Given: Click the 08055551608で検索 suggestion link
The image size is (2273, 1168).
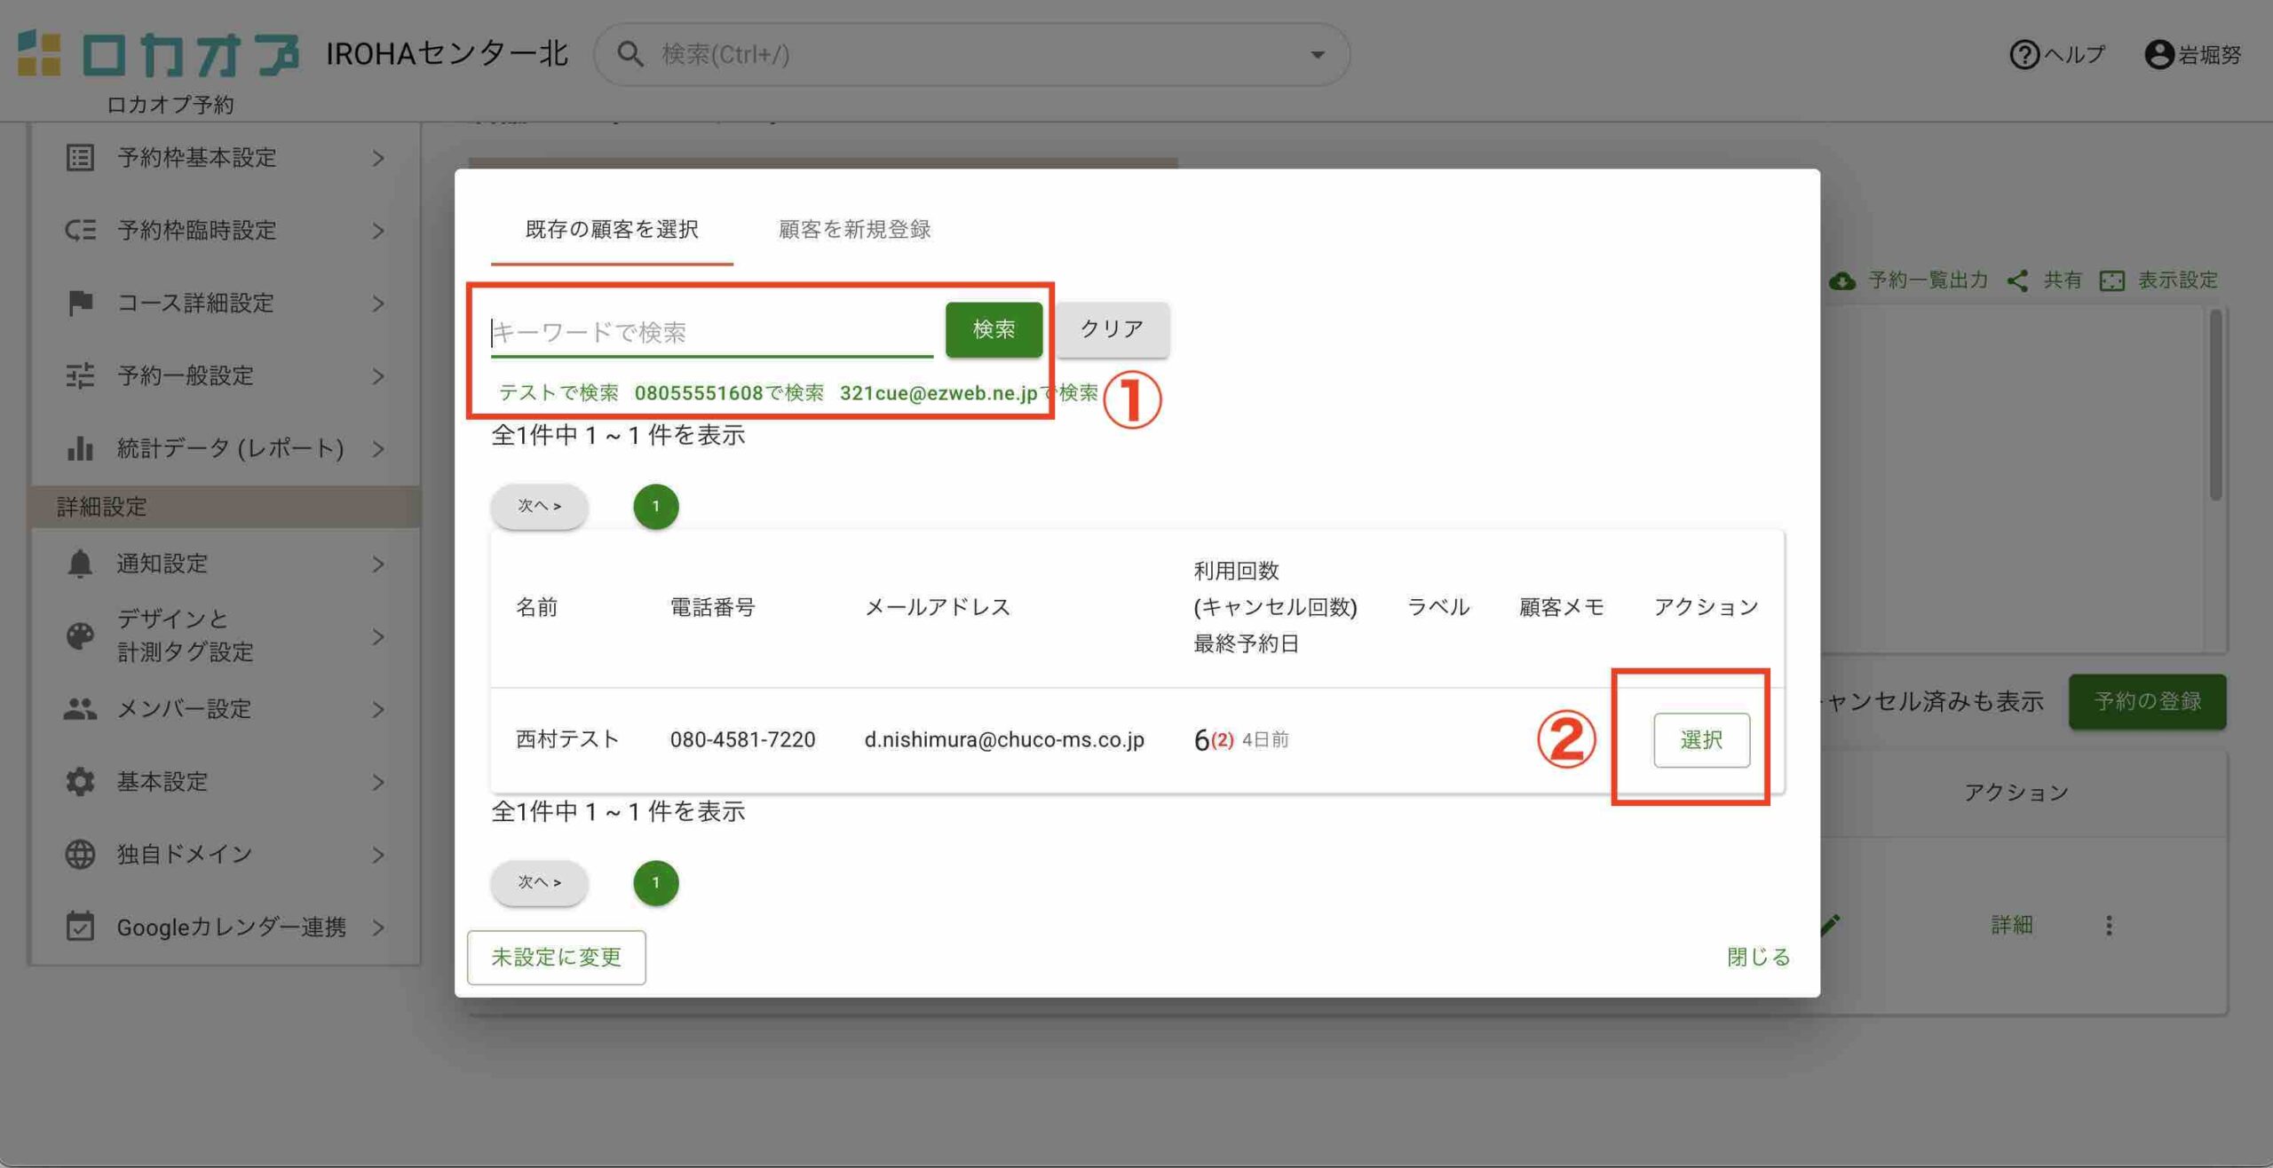Looking at the screenshot, I should tap(728, 393).
